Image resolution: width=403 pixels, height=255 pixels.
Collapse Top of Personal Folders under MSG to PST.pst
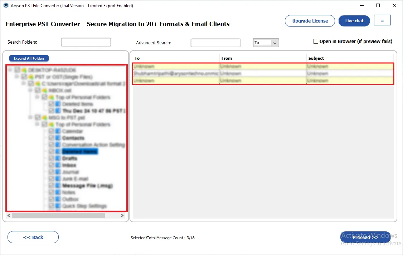click(37, 124)
